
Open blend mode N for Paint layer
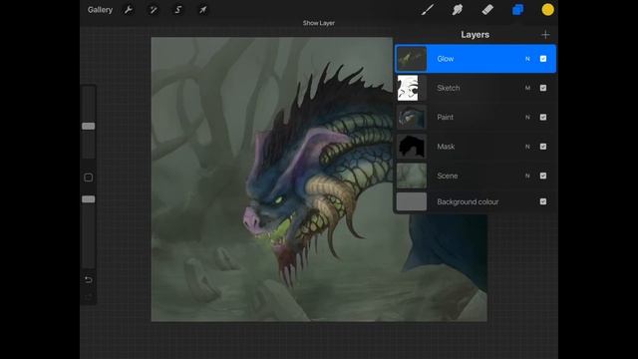[527, 118]
